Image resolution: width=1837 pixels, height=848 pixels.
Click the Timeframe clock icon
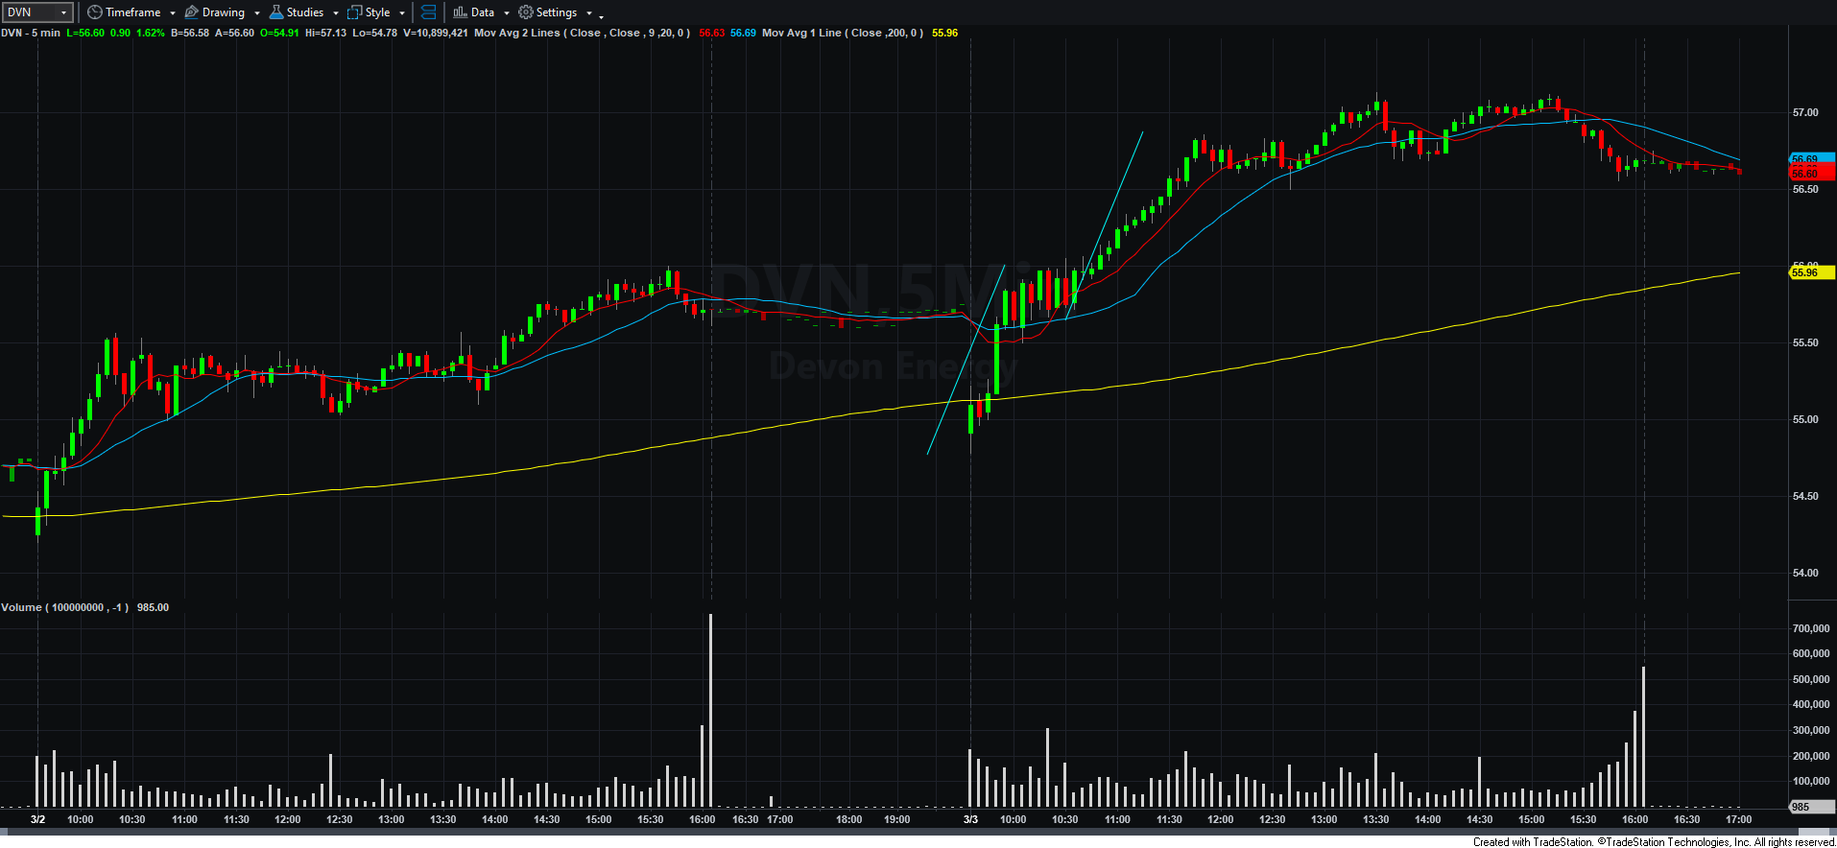point(94,12)
